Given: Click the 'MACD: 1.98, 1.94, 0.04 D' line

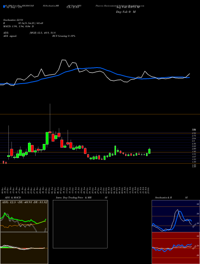Looking at the screenshot, I should click(18, 26).
